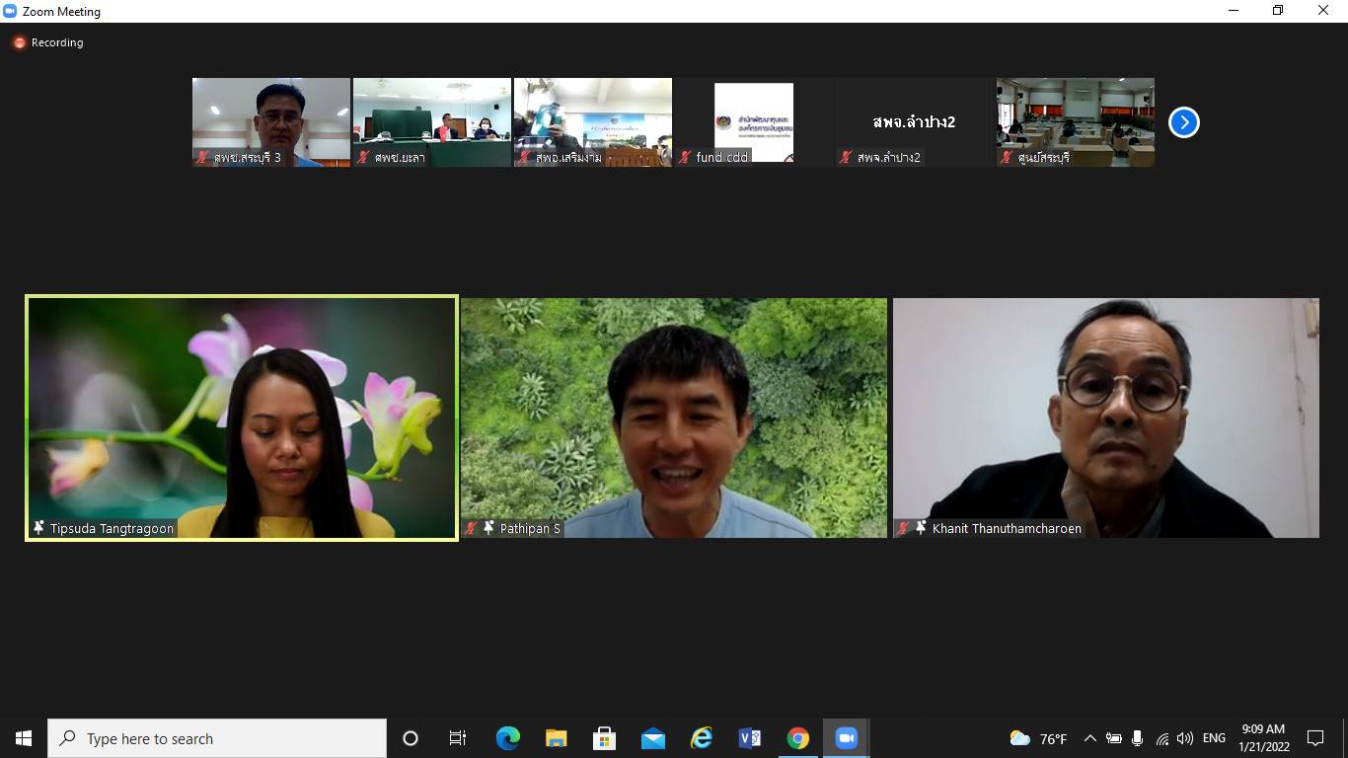This screenshot has width=1348, height=758.
Task: Open Task View from the taskbar
Action: coord(458,738)
